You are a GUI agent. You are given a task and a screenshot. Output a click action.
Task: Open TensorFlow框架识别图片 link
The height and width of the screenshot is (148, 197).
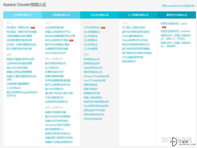58,125
